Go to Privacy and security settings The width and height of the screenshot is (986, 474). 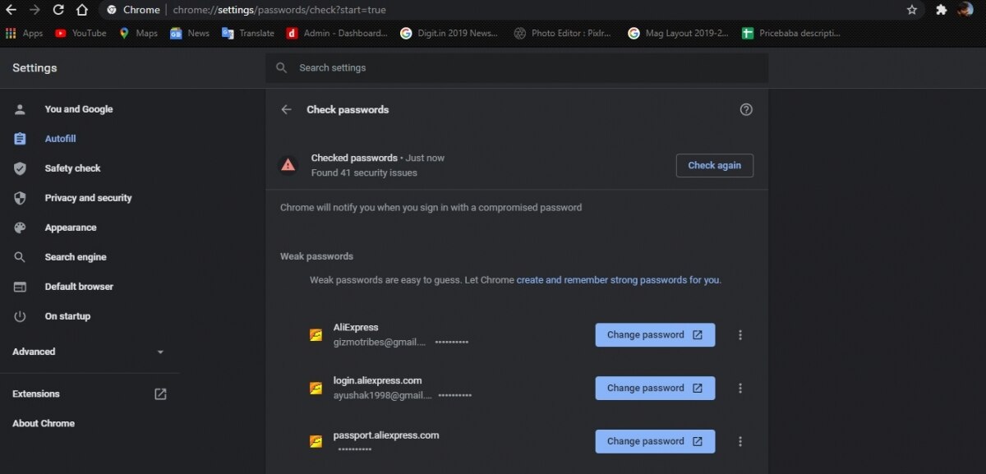coord(88,198)
